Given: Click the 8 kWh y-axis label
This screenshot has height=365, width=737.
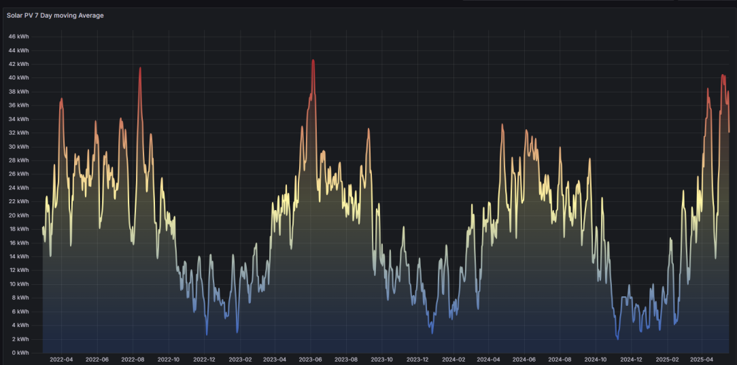Looking at the screenshot, I should [20, 298].
